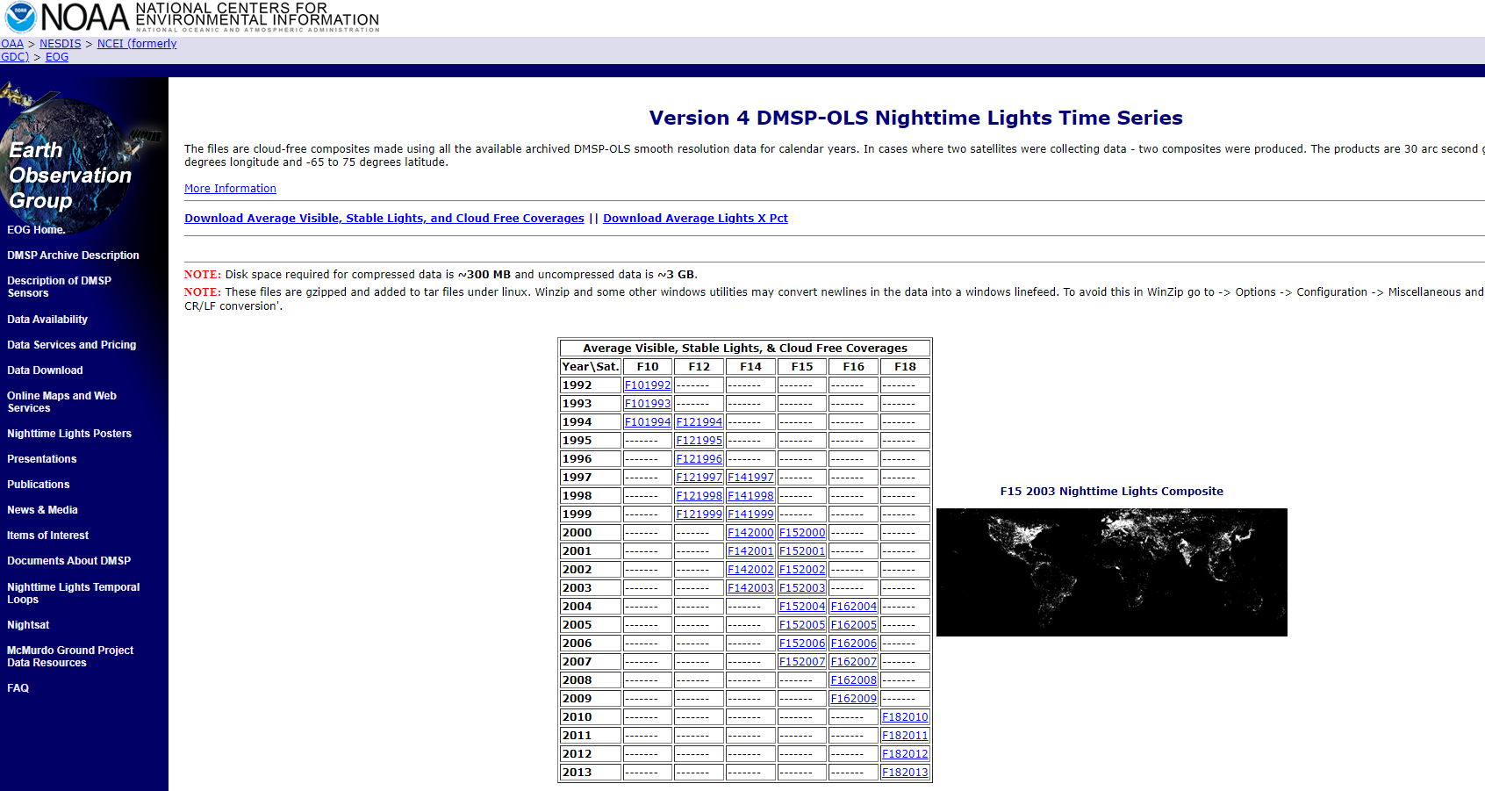The image size is (1485, 791).
Task: Navigate to the FAQ section
Action: (x=17, y=687)
